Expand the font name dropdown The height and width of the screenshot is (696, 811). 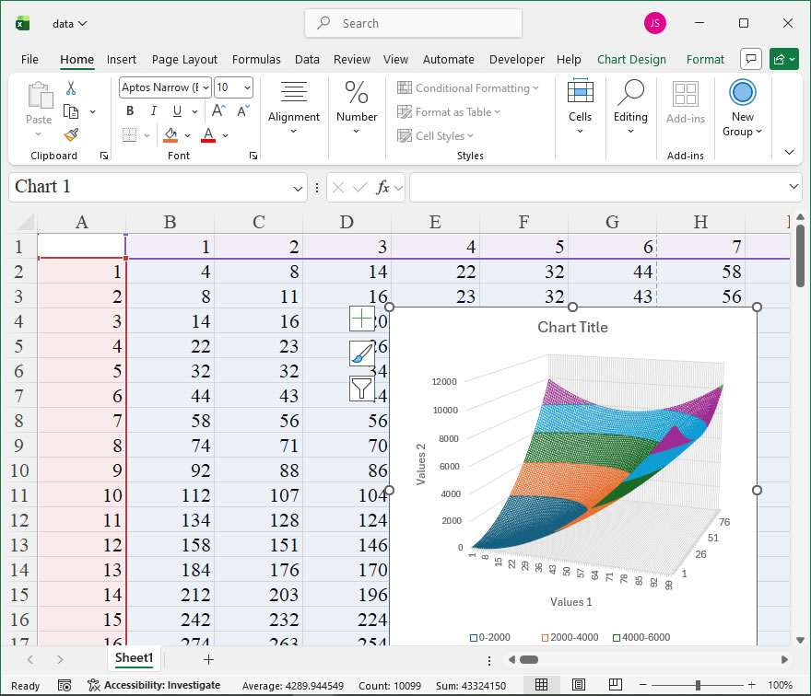tap(206, 87)
